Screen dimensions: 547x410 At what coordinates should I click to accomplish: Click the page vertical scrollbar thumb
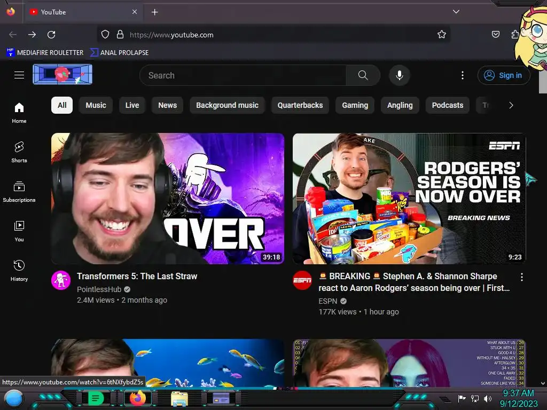coord(543,82)
